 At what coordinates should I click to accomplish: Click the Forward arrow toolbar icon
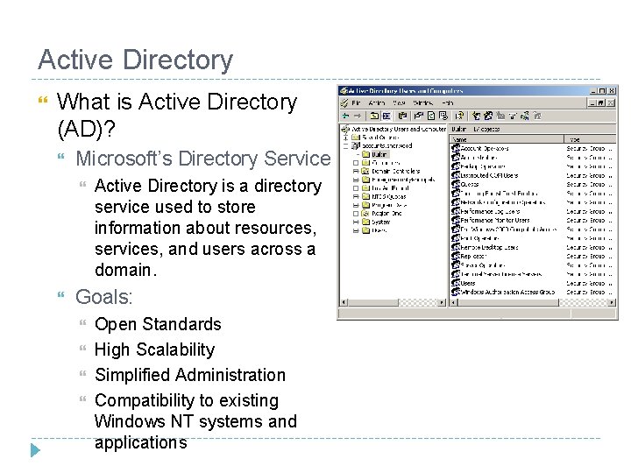point(357,116)
